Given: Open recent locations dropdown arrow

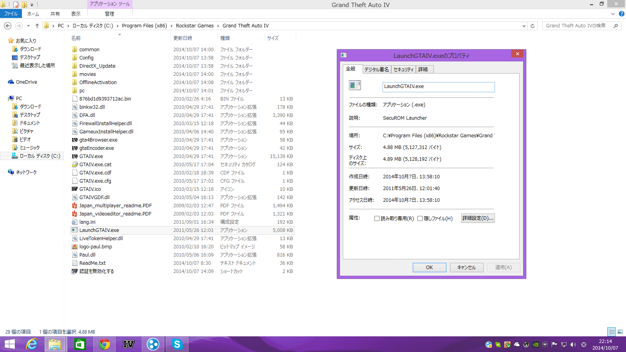Looking at the screenshot, I should pos(28,26).
